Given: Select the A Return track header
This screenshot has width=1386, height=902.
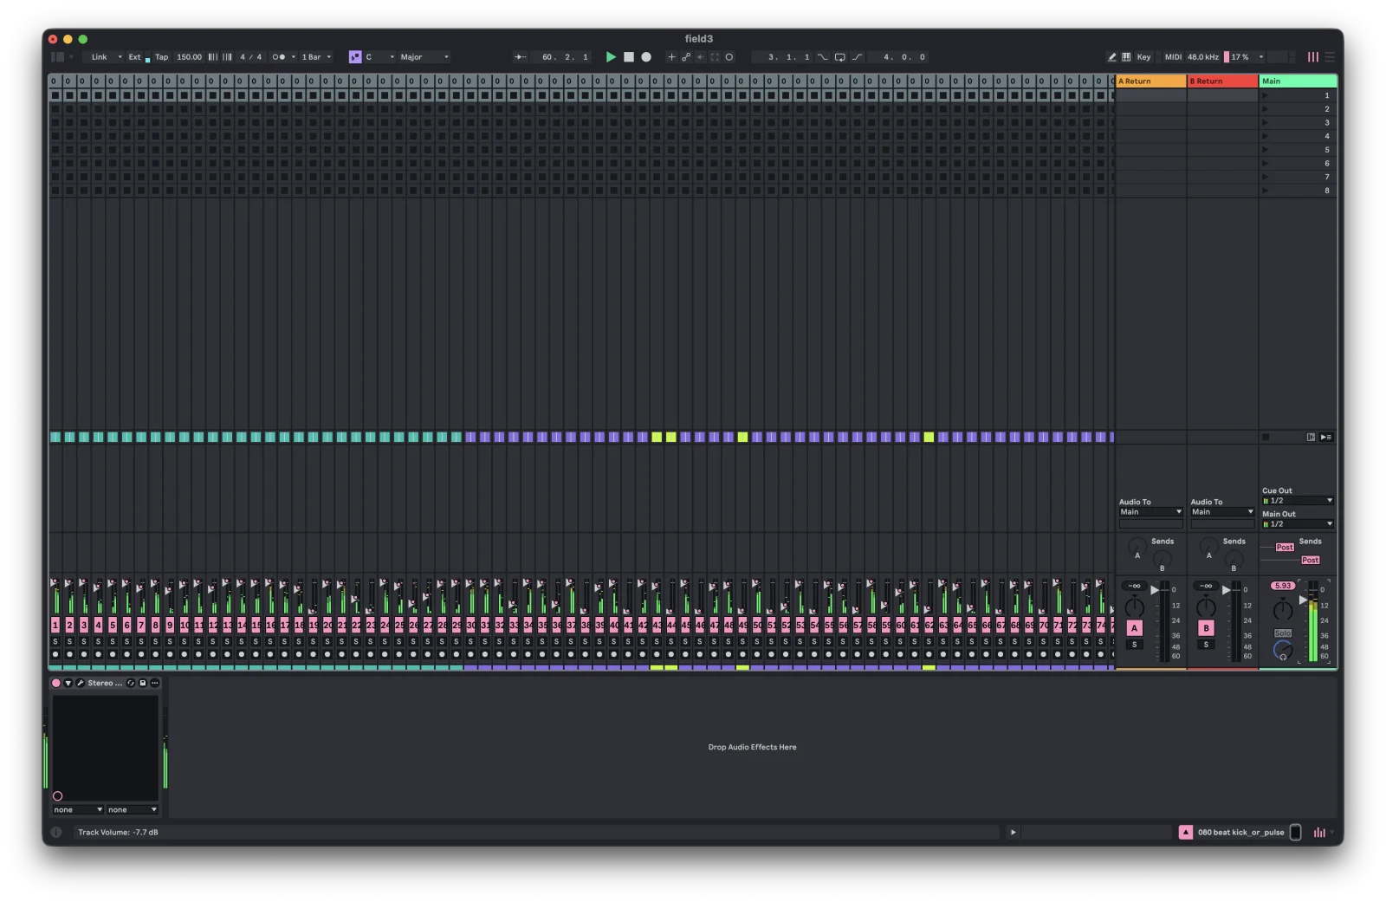Looking at the screenshot, I should click(1150, 81).
